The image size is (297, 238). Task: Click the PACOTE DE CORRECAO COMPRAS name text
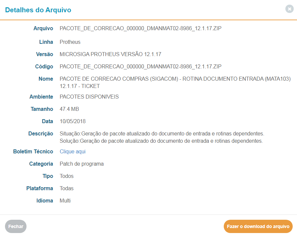[175, 82]
